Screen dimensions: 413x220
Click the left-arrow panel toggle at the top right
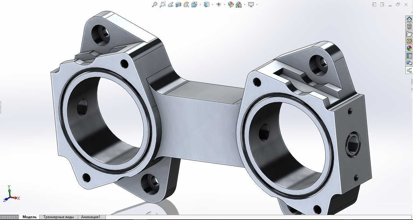[x=374, y=5]
